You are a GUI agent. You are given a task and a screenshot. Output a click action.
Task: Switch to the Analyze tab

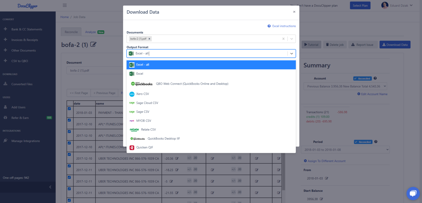[x=91, y=32]
